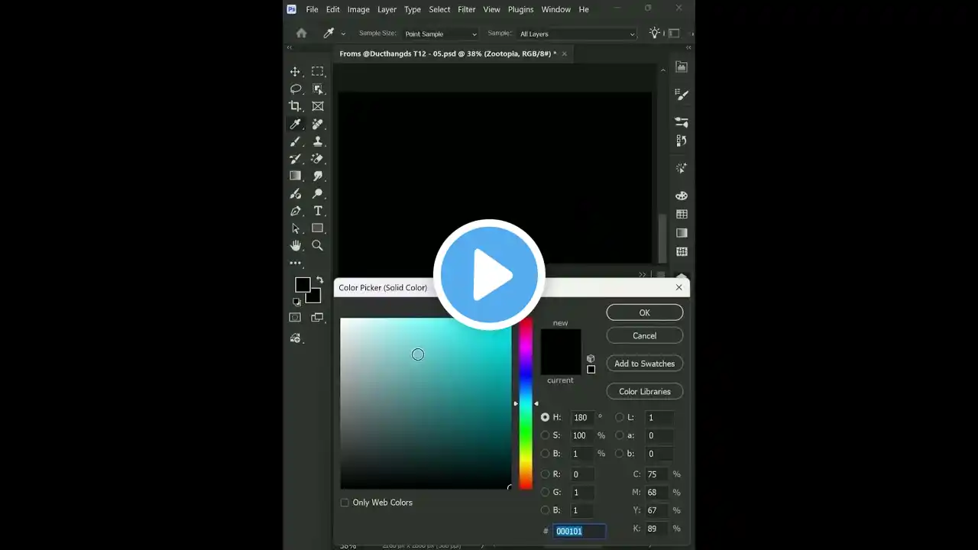This screenshot has height=550, width=978.
Task: Click the new color preview swatch
Action: 561,341
